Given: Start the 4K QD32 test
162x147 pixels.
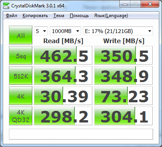Looking at the screenshot, I should (21, 116).
